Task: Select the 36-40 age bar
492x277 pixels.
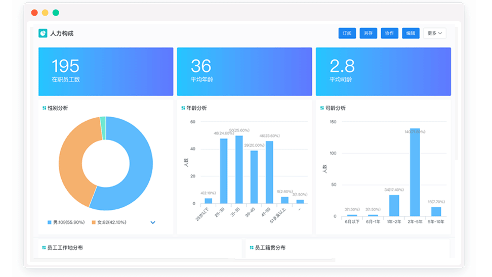Action: click(x=254, y=177)
